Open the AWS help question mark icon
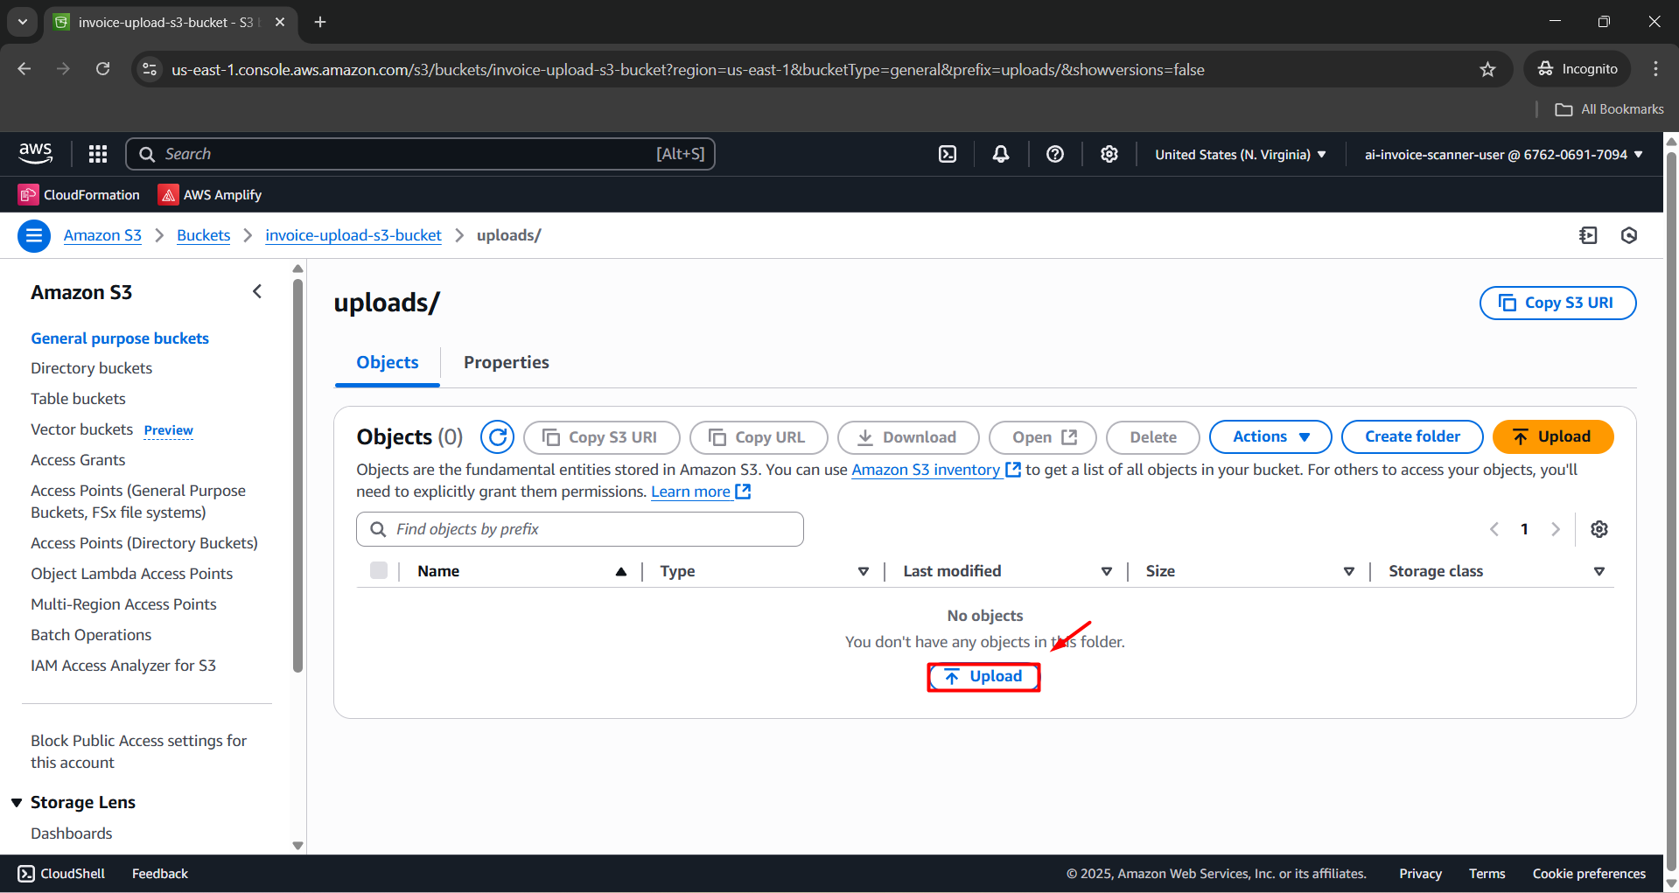The image size is (1679, 893). (1055, 154)
